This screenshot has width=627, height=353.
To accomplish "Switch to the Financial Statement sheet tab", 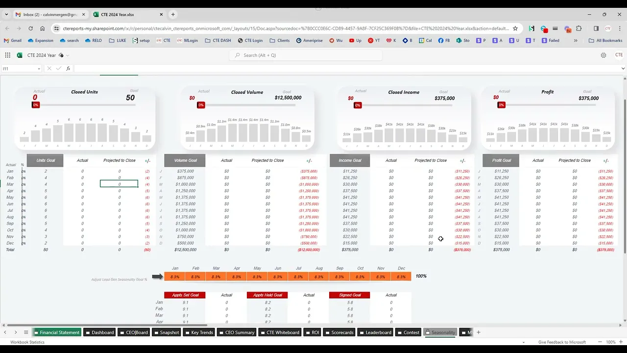I will point(56,332).
